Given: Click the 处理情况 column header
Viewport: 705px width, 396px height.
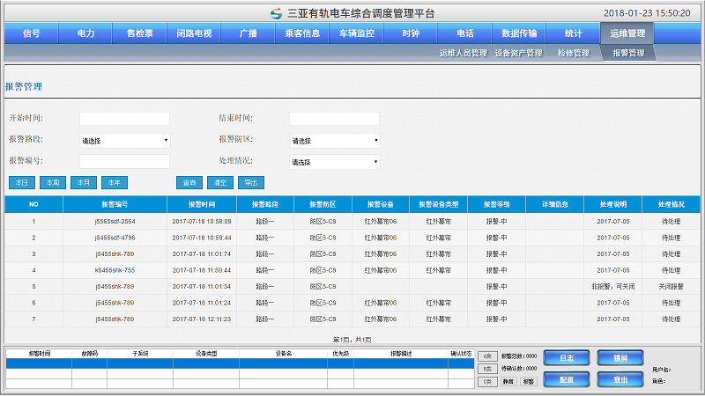Looking at the screenshot, I should (x=671, y=204).
